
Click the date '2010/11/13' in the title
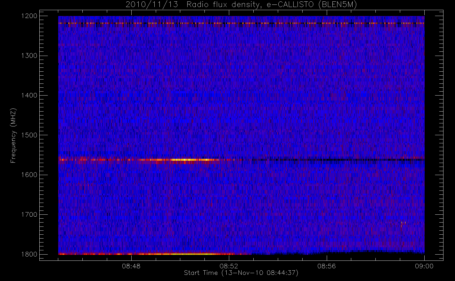152,5
